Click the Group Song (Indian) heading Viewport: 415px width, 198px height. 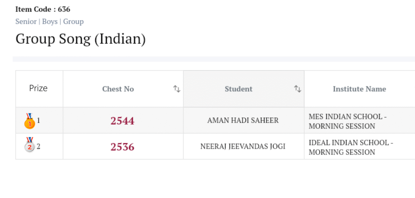click(x=80, y=39)
